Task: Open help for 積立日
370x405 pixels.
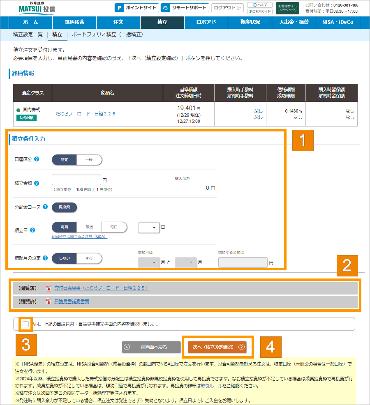Action: pos(32,230)
